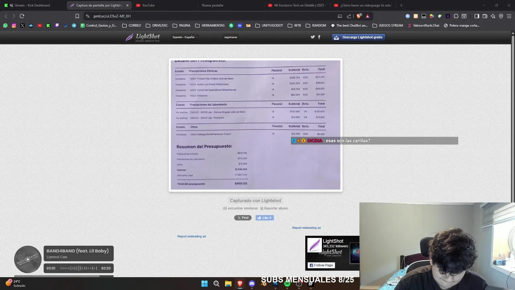The width and height of the screenshot is (515, 290).
Task: Open The best ChatBot bookmark
Action: pyautogui.click(x=349, y=25)
